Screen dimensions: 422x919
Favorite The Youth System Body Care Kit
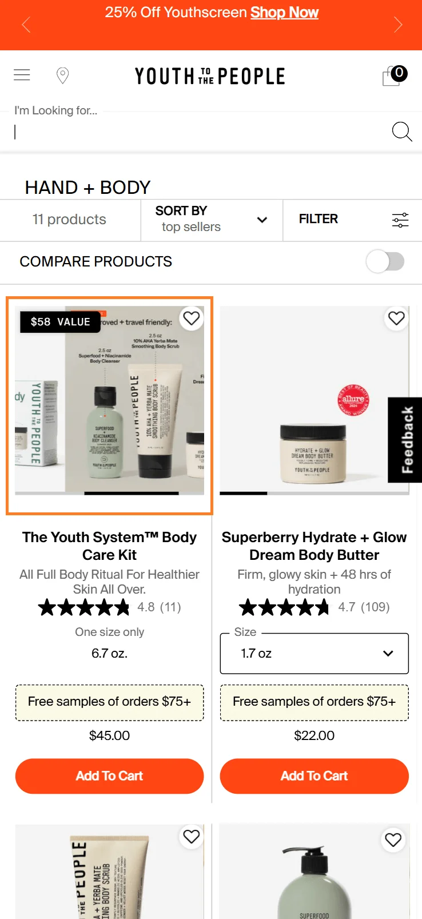[x=192, y=319]
